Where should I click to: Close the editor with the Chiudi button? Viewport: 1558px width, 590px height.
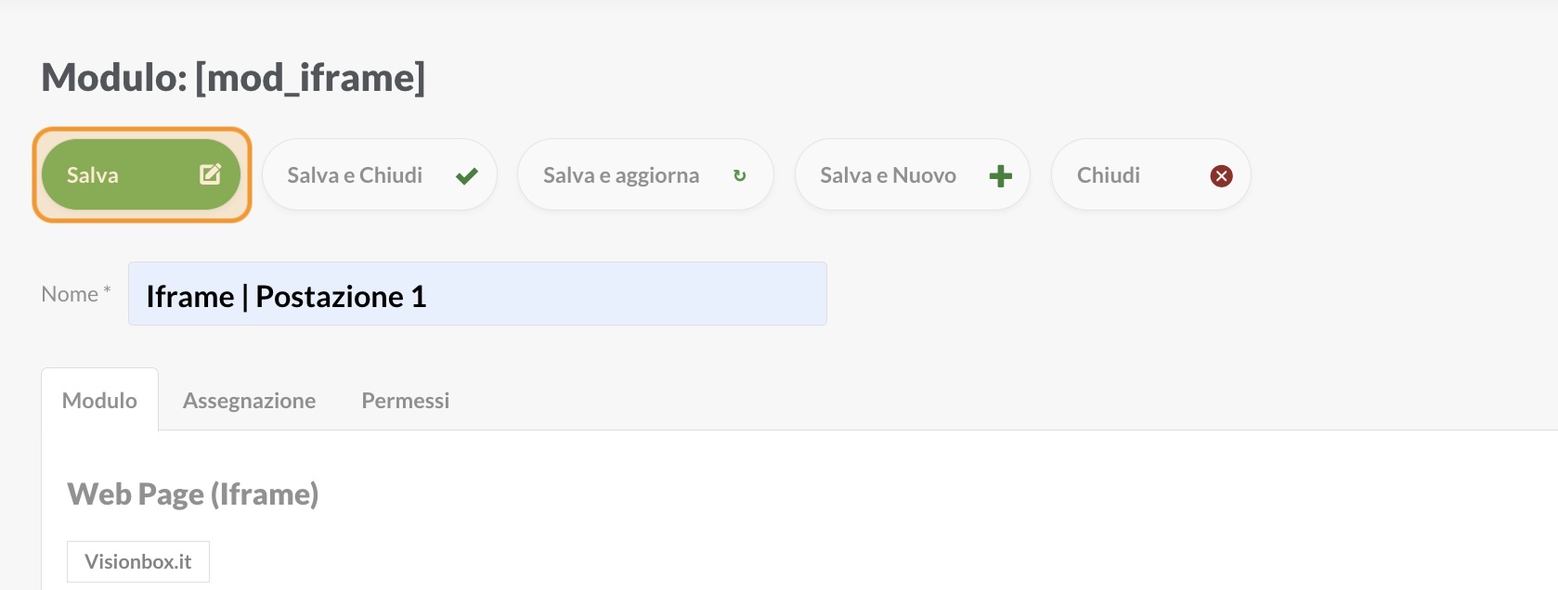(1151, 174)
